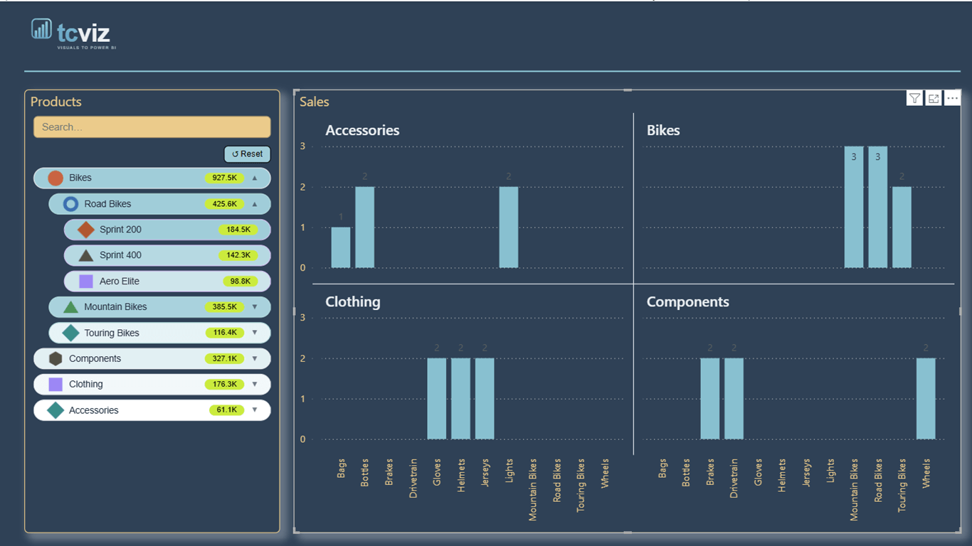Select the Aero Elite product item
Screen dimensions: 972x546
[167, 282]
